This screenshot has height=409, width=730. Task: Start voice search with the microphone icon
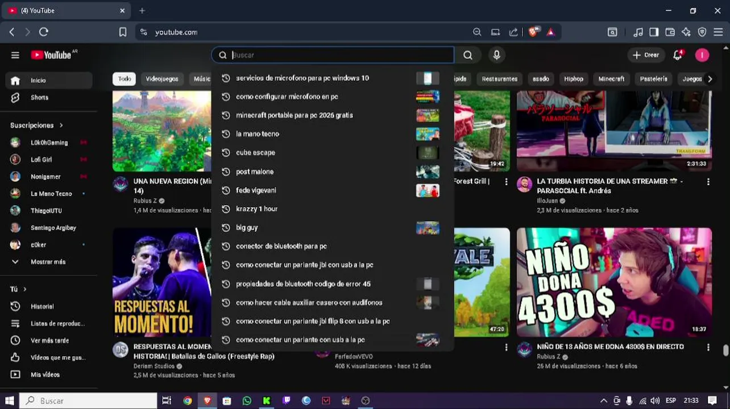496,55
